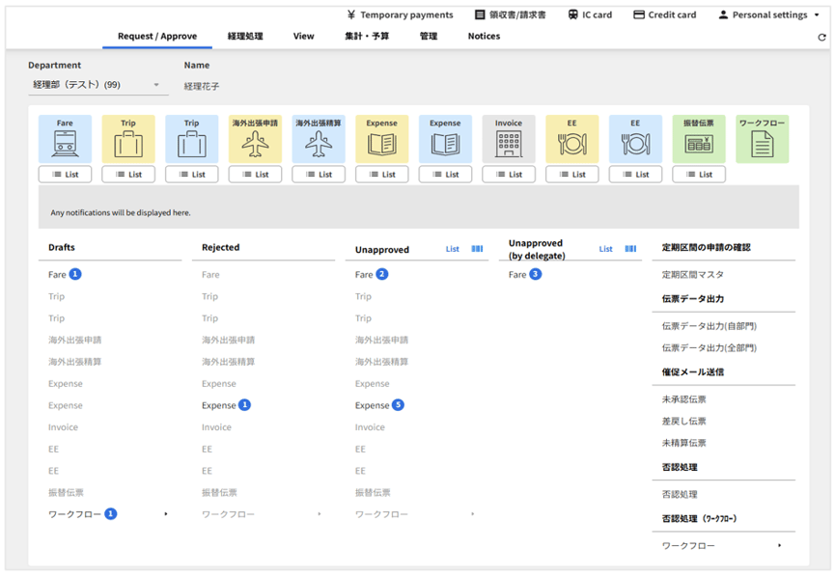Viewport: 835px width, 576px height.
Task: Open the blue Expense book tile
Action: coord(445,139)
